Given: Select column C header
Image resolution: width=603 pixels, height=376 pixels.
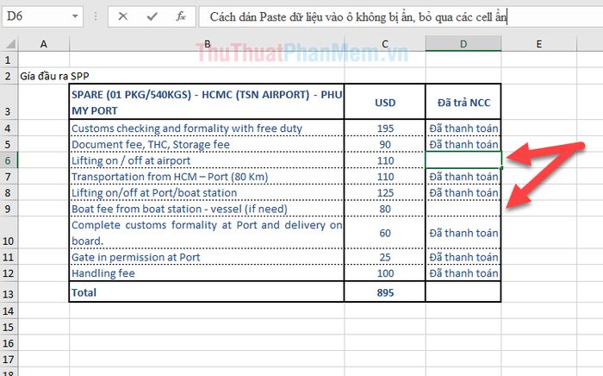Looking at the screenshot, I should 385,44.
